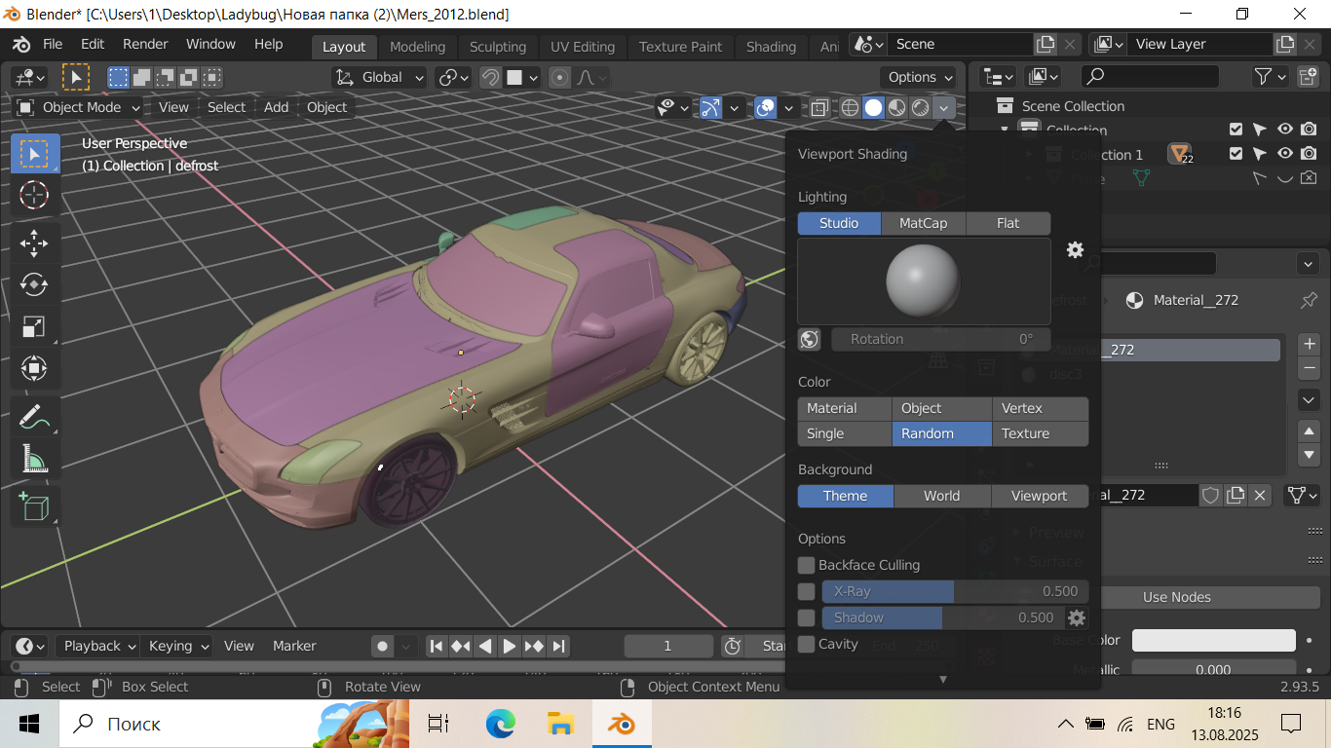Screen dimensions: 1331x748
Task: Select the Move tool in toolbar
Action: [x=34, y=242]
